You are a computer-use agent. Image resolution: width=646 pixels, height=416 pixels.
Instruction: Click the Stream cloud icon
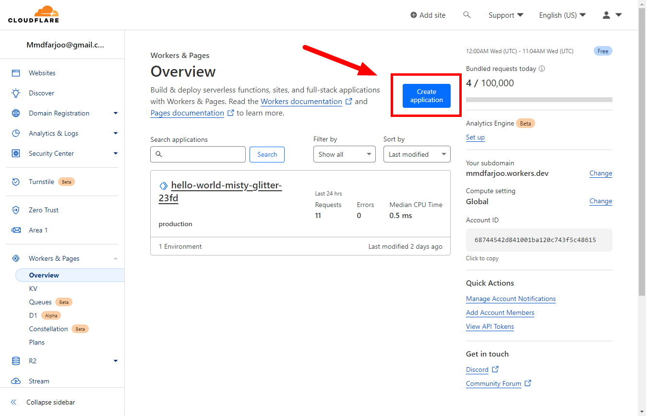coord(16,381)
